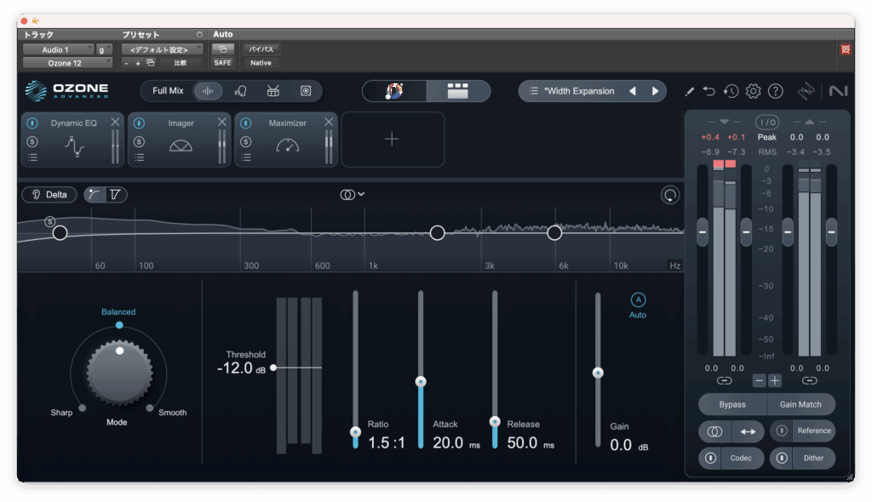This screenshot has height=502, width=872.
Task: Click the undo arrow icon
Action: [x=709, y=91]
